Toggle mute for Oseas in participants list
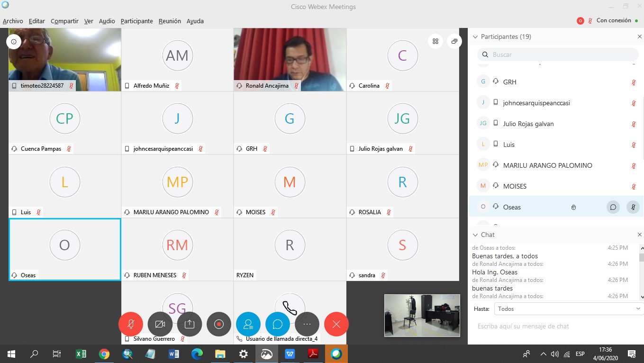This screenshot has height=363, width=644. click(633, 207)
